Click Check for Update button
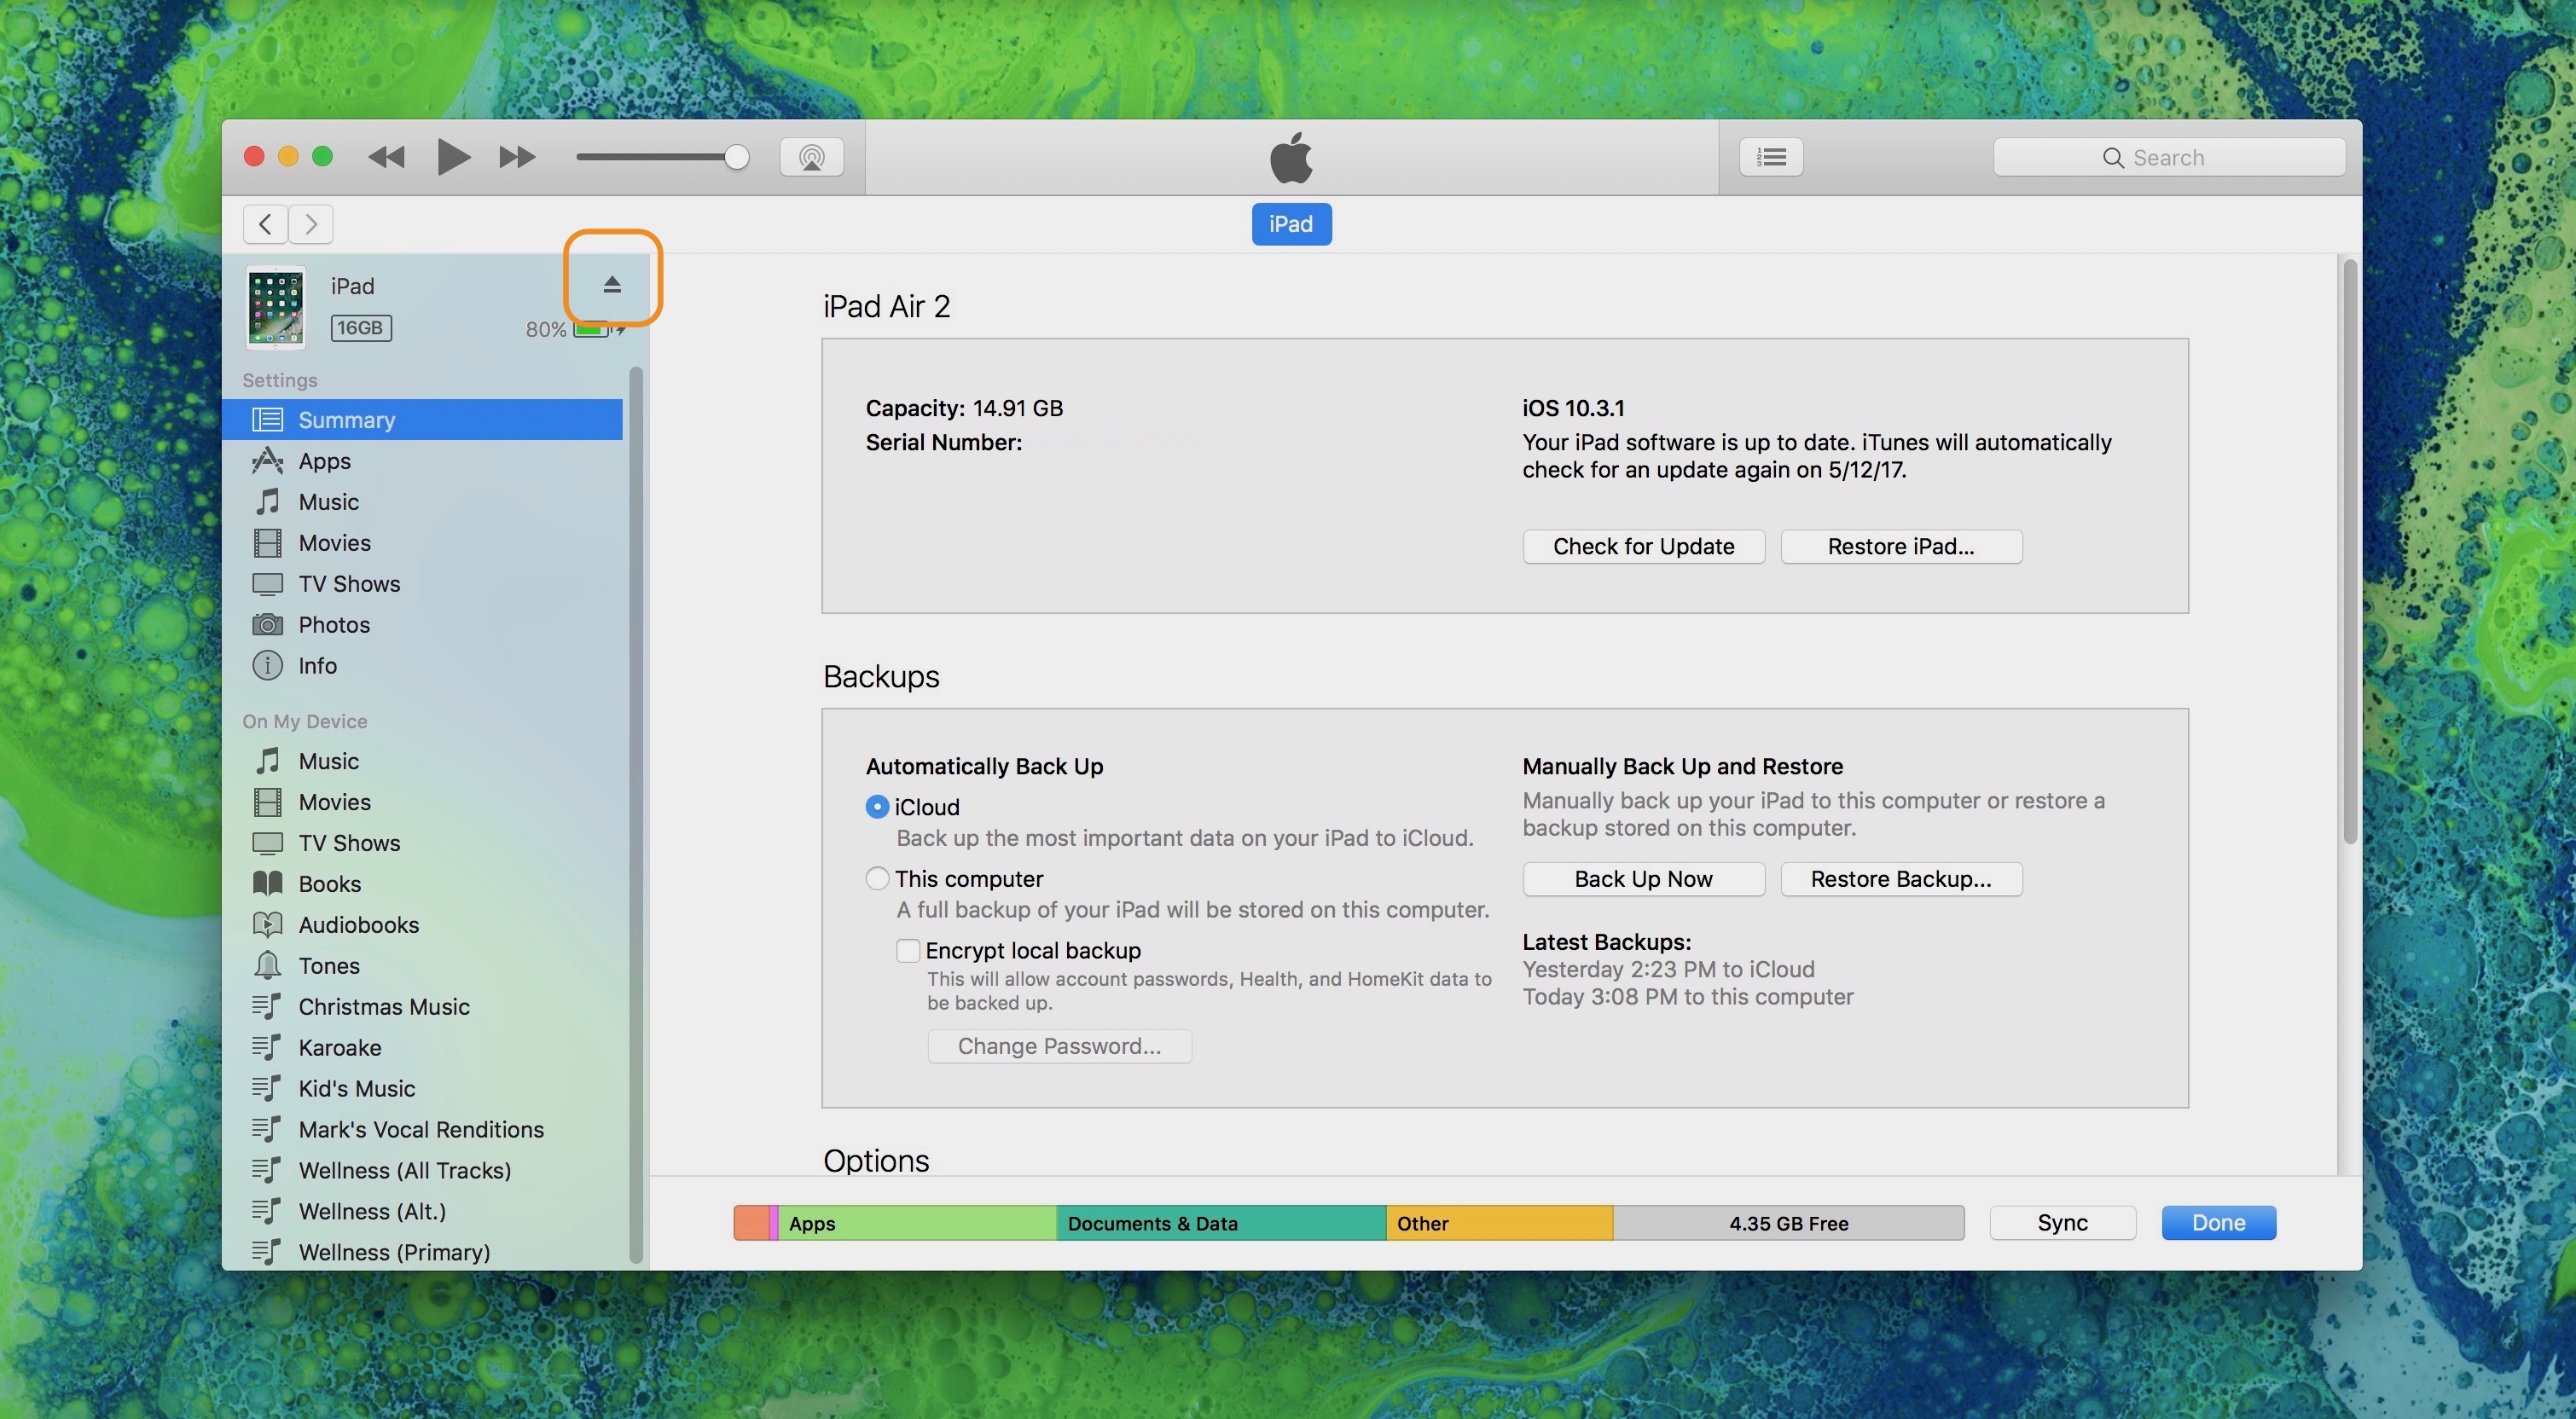 (x=1643, y=547)
